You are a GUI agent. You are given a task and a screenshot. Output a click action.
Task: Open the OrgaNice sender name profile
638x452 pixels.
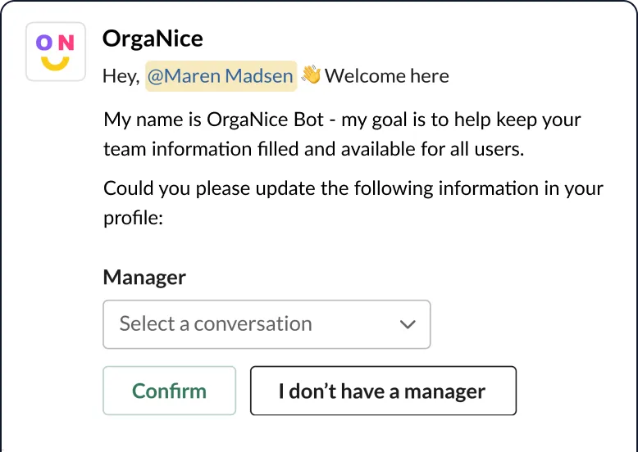(x=153, y=38)
